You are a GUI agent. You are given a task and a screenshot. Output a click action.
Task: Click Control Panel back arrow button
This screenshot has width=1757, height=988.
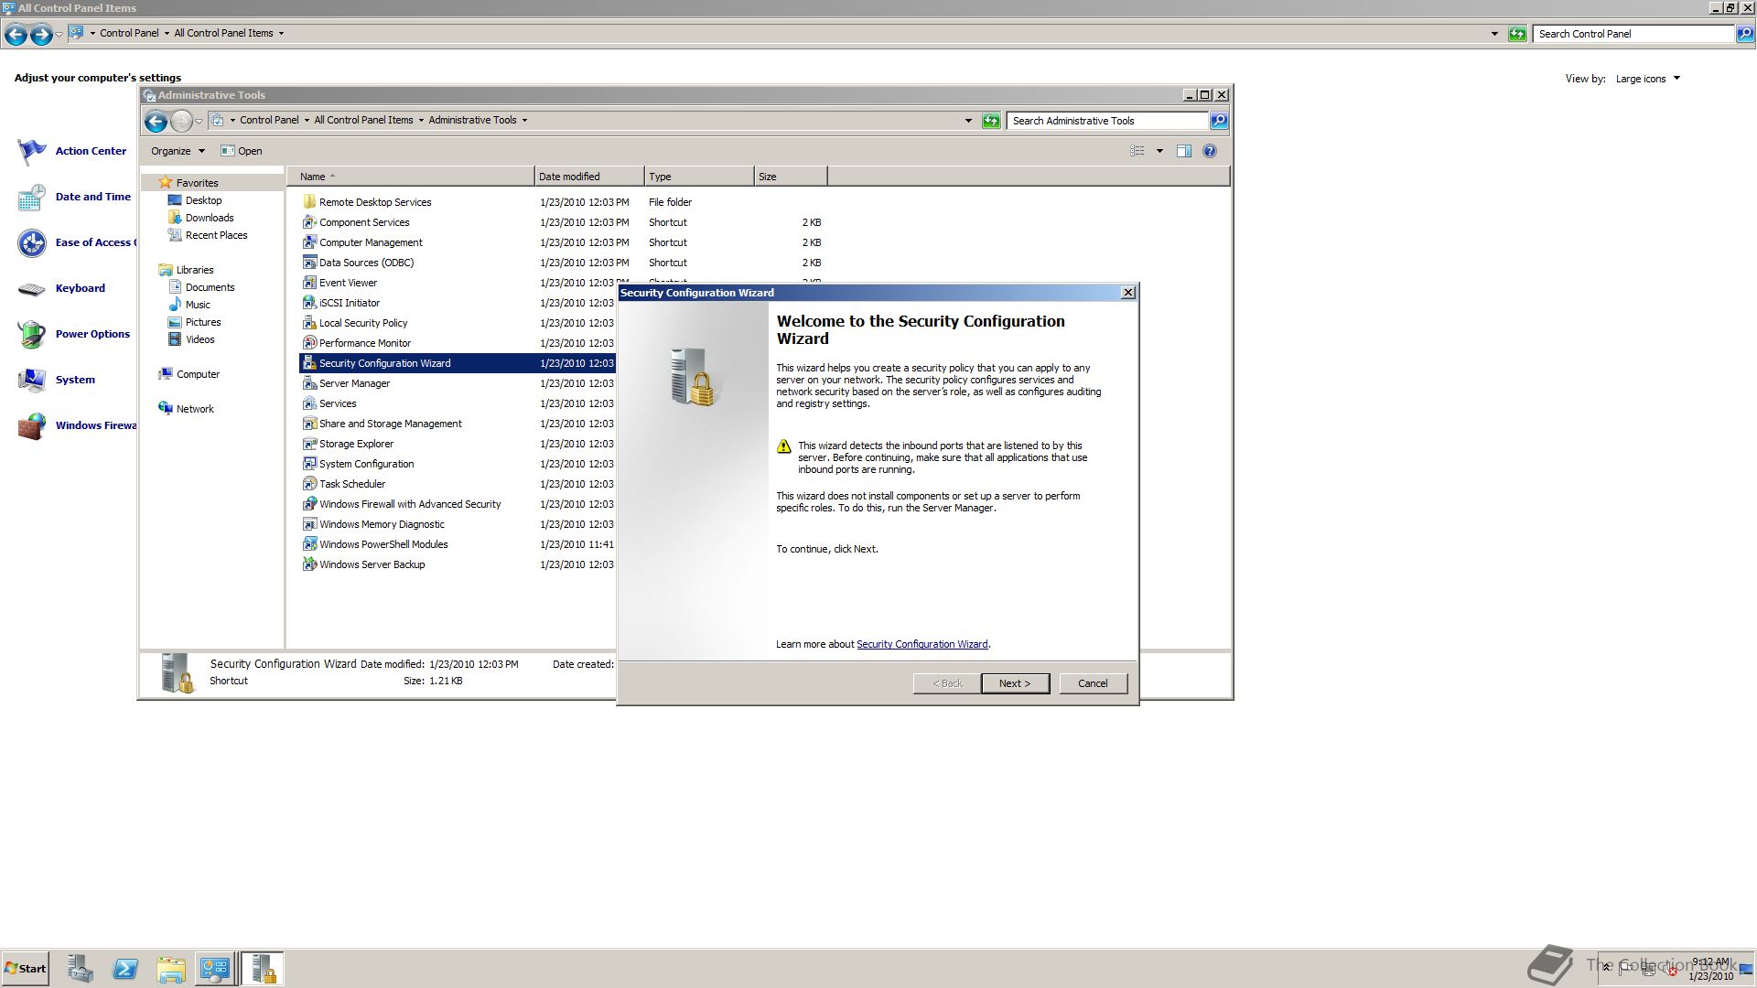coord(16,35)
